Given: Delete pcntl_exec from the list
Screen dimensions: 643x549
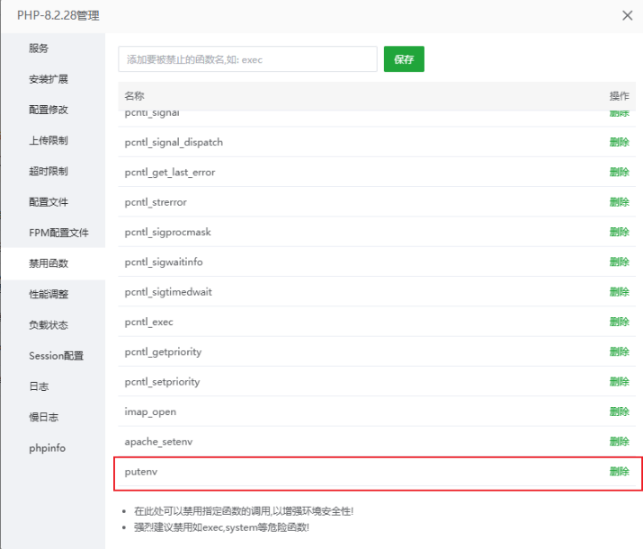Looking at the screenshot, I should click(x=620, y=322).
